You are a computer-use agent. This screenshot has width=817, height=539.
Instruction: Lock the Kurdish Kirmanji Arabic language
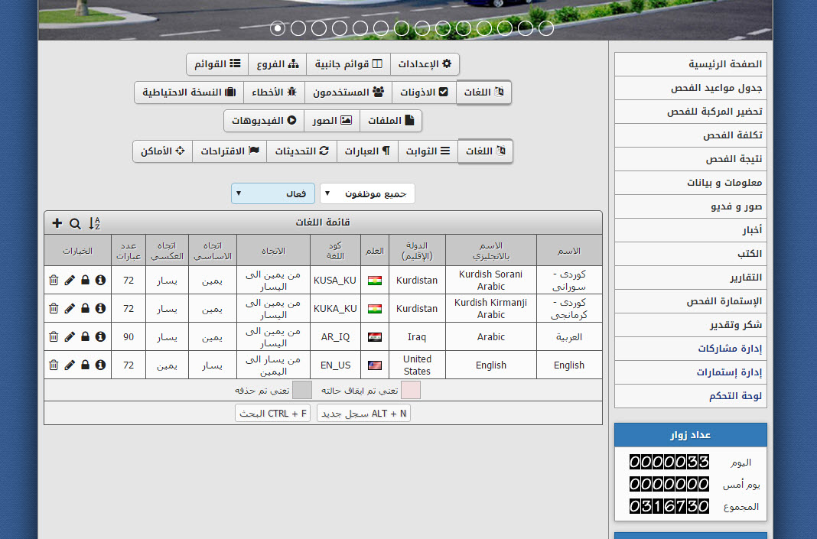pyautogui.click(x=86, y=308)
